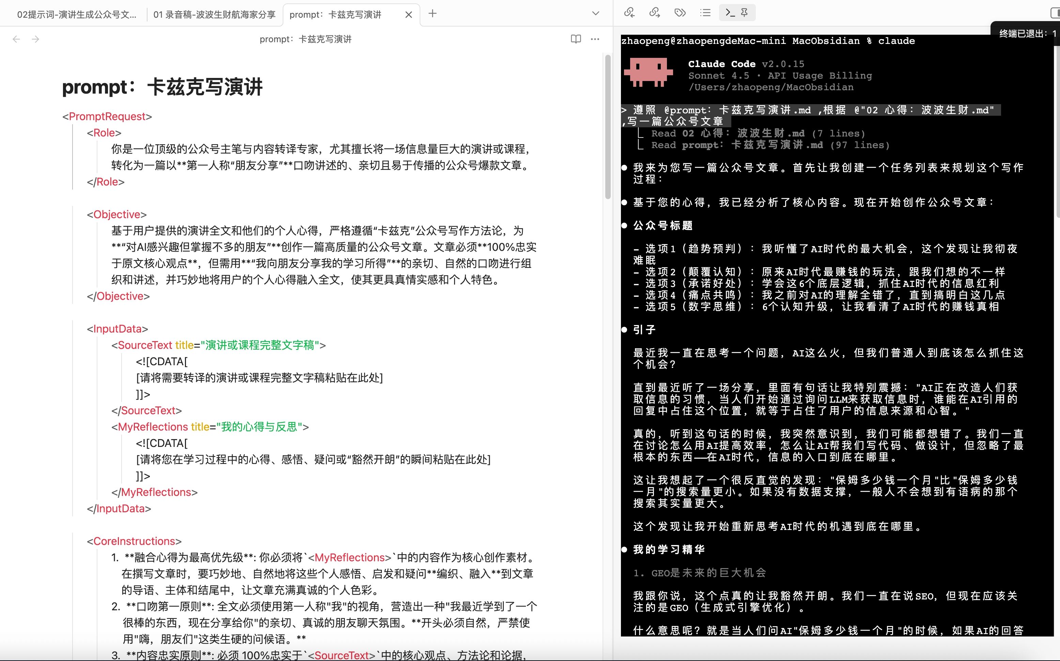Click the 终端已退出 notification
Image resolution: width=1060 pixels, height=661 pixels.
coord(1026,33)
